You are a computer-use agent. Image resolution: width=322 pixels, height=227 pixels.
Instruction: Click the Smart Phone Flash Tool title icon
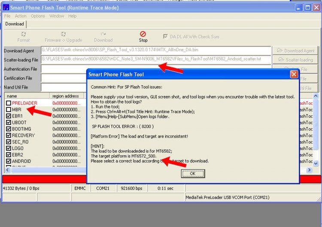pyautogui.click(x=6, y=8)
